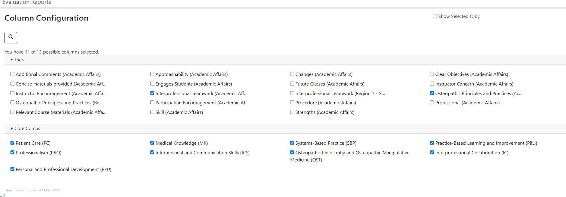Uncheck Interprofessional Teamwork (Academic Affairs) column
566x197 pixels.
point(152,93)
